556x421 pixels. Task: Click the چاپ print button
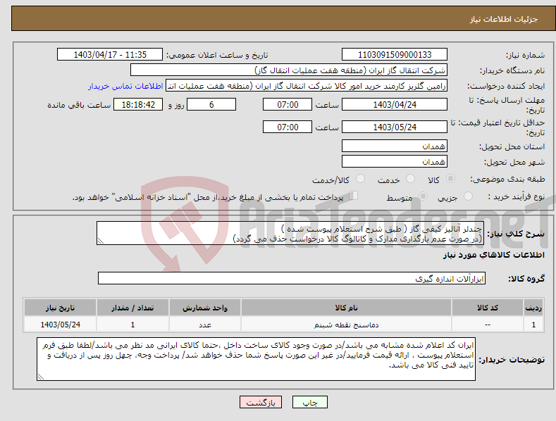(x=310, y=402)
